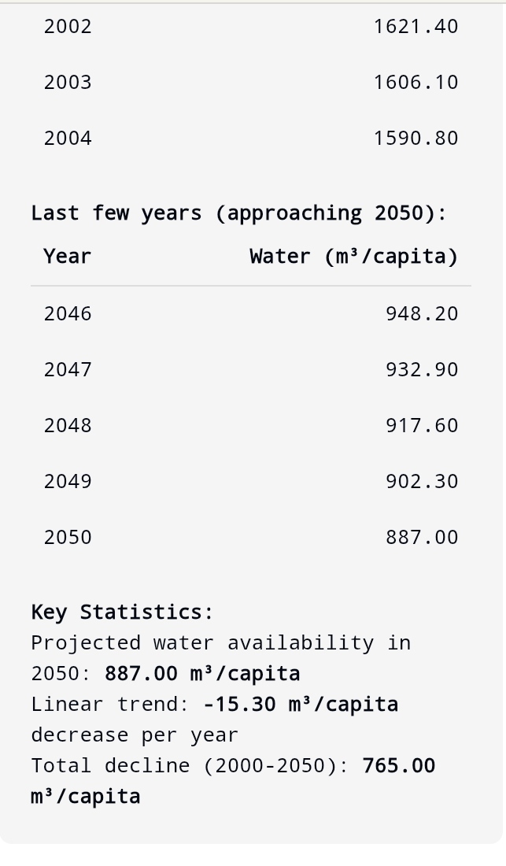The width and height of the screenshot is (506, 866).
Task: Click the 902.30 value
Action: (x=421, y=481)
